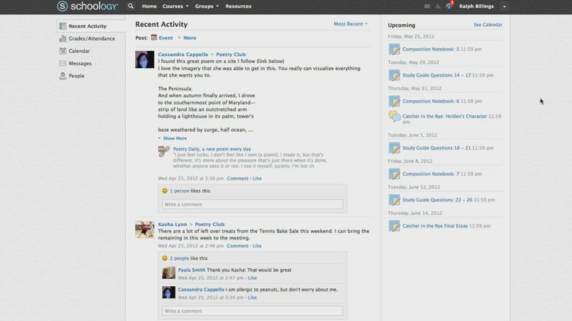The image size is (572, 321).
Task: Click the Composition Notebook: 5 assignment icon
Action: click(395, 49)
